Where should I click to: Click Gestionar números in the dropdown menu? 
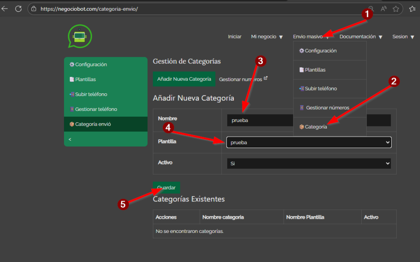(327, 108)
